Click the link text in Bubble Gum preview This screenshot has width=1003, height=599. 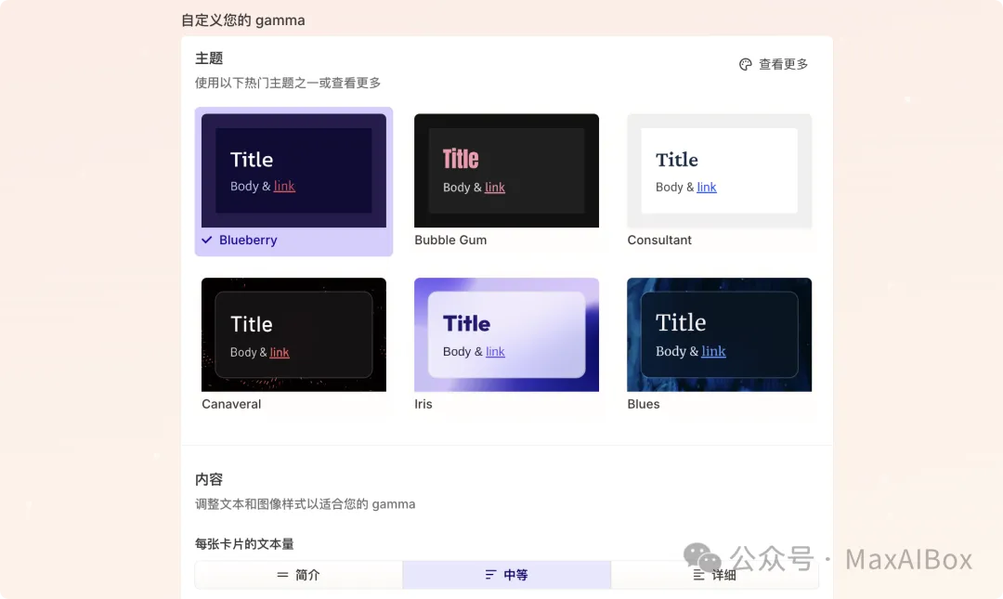pos(495,187)
